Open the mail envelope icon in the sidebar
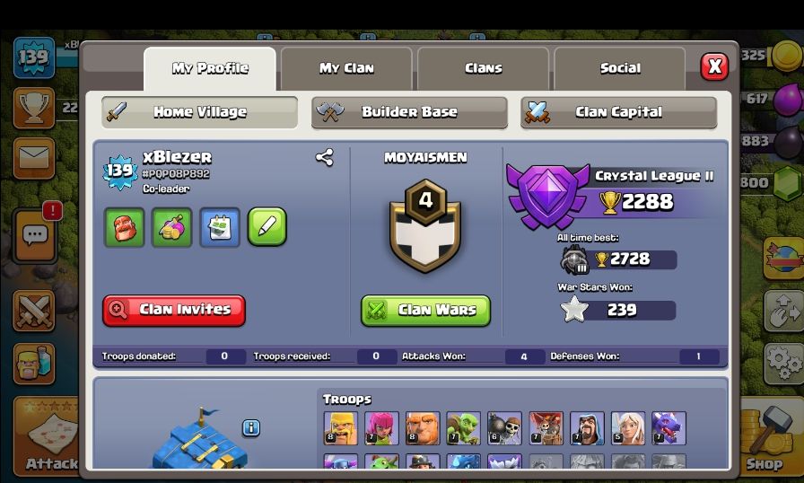The width and height of the screenshot is (804, 483). tap(34, 158)
